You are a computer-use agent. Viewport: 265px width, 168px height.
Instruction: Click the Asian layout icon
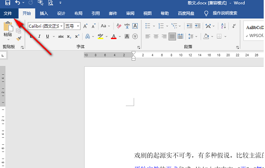pyautogui.click(x=208, y=26)
